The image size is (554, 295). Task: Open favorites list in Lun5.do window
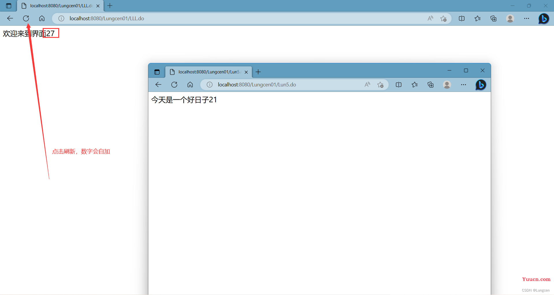(x=415, y=85)
